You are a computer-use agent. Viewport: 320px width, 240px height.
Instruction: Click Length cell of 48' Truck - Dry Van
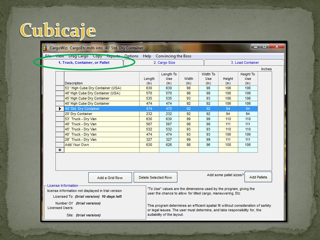(149, 124)
